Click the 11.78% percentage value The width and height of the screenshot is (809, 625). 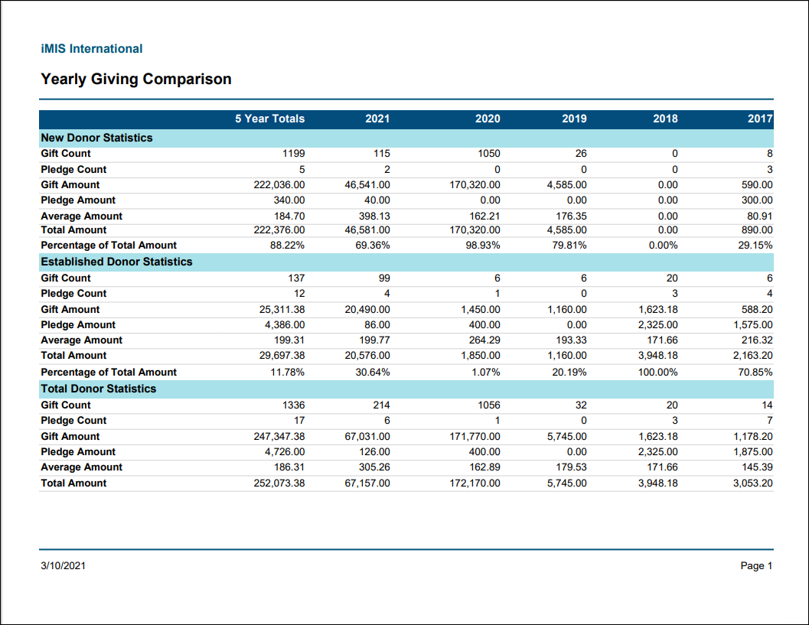[x=287, y=372]
